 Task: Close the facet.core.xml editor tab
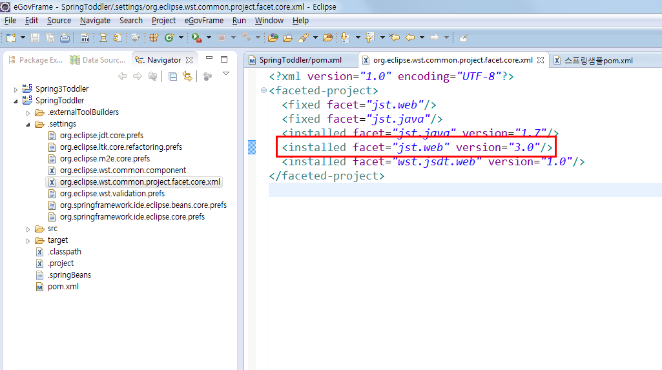click(541, 60)
